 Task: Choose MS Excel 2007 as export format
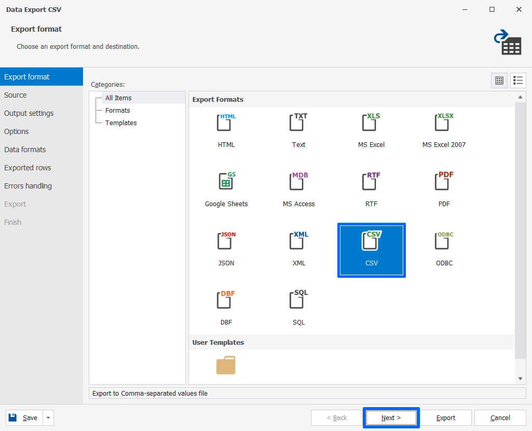point(444,129)
